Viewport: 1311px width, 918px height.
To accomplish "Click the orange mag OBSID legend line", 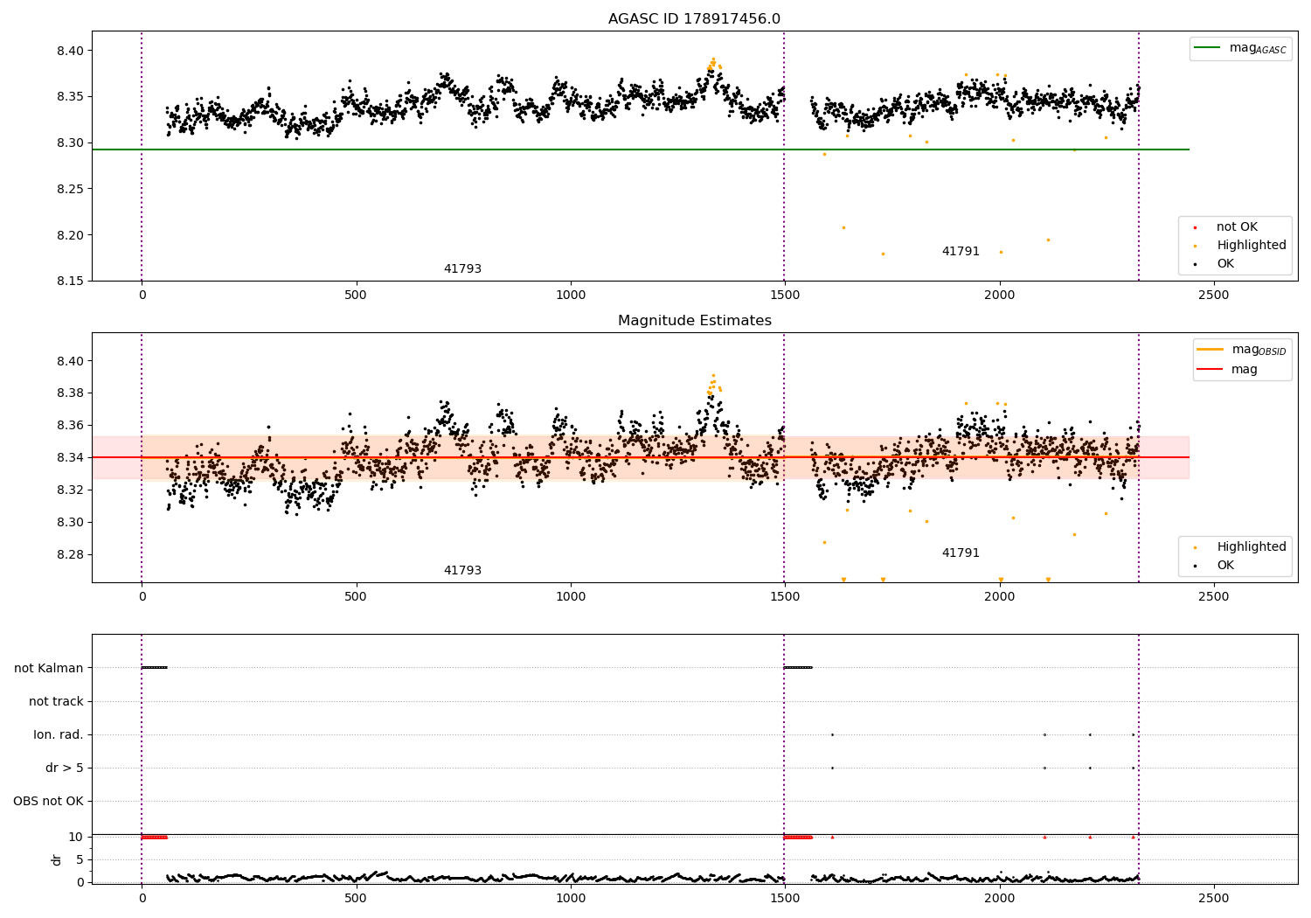I will click(1210, 350).
